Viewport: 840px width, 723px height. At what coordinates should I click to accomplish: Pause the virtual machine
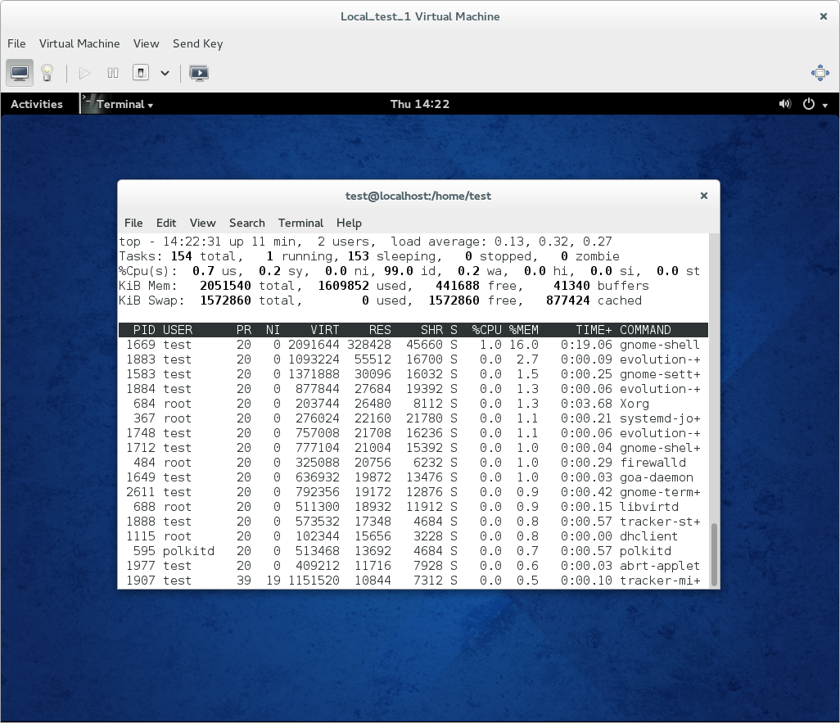tap(112, 73)
